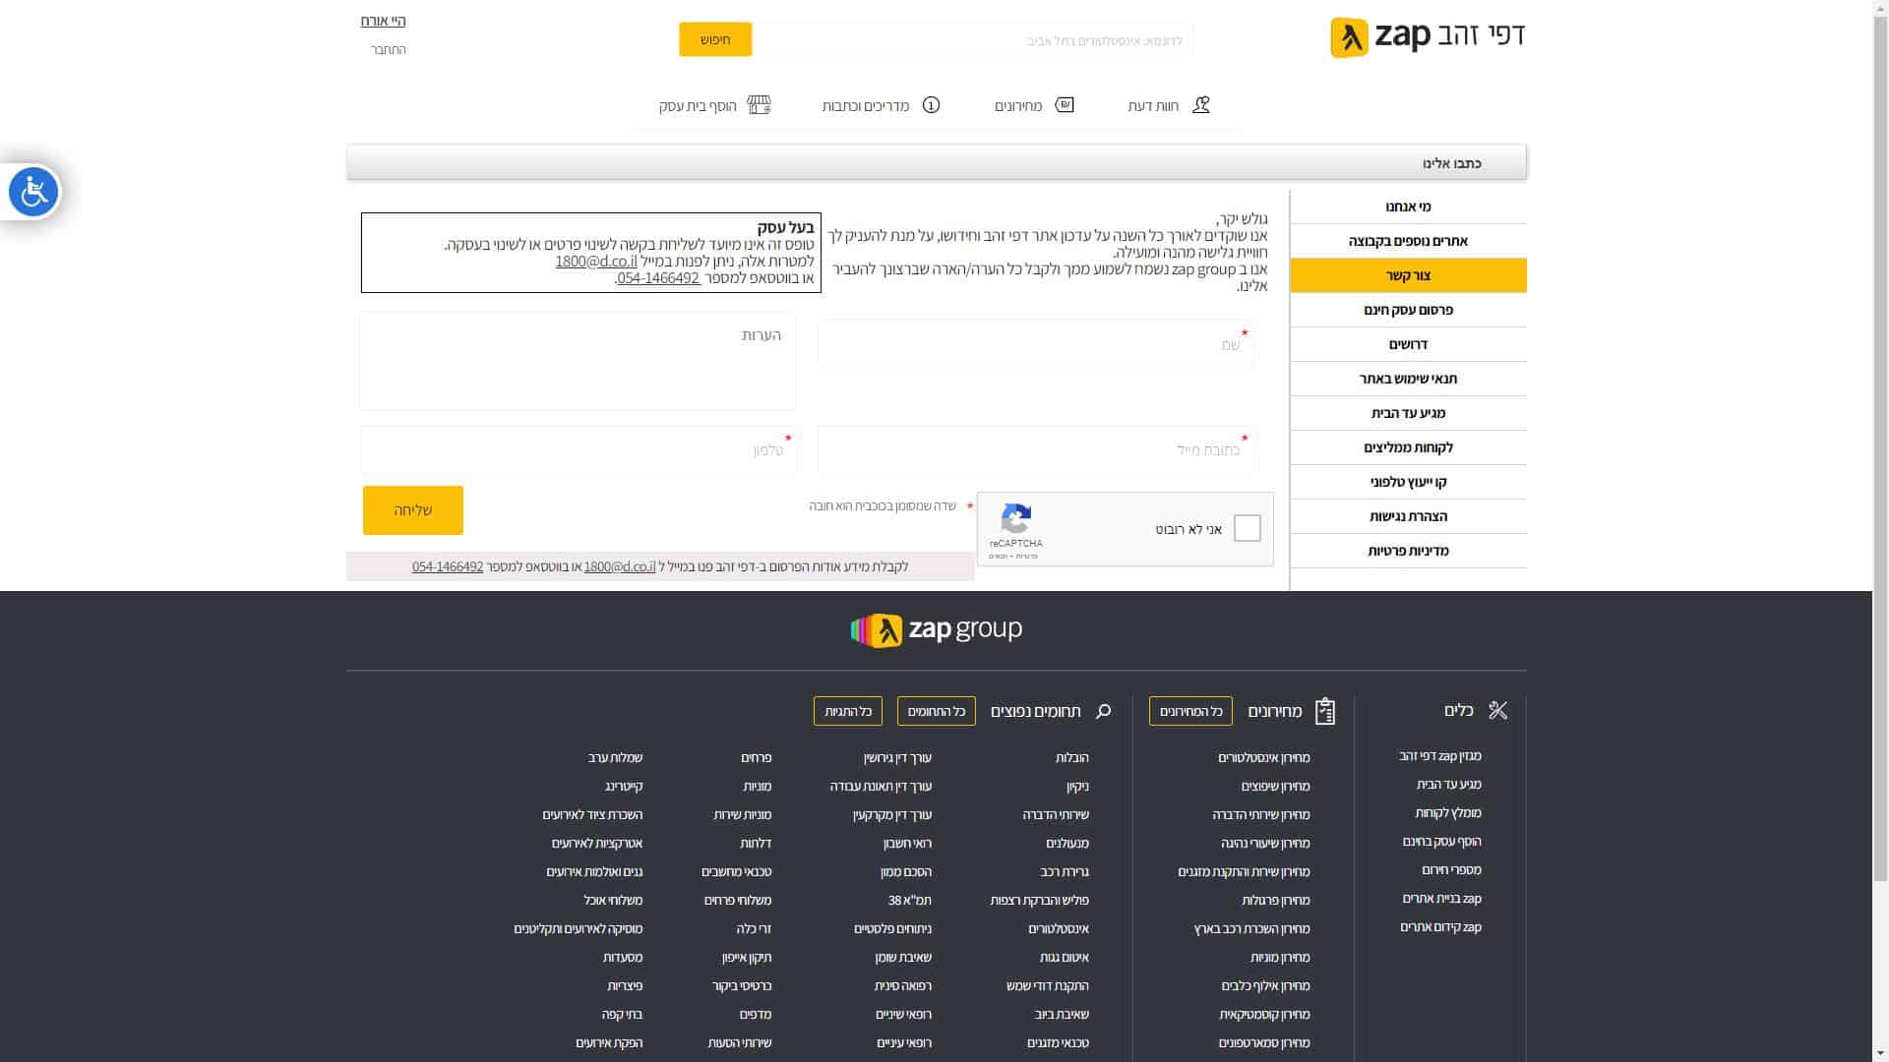Click the guides info circle icon
Screen dimensions: 1889x1062
point(931,105)
